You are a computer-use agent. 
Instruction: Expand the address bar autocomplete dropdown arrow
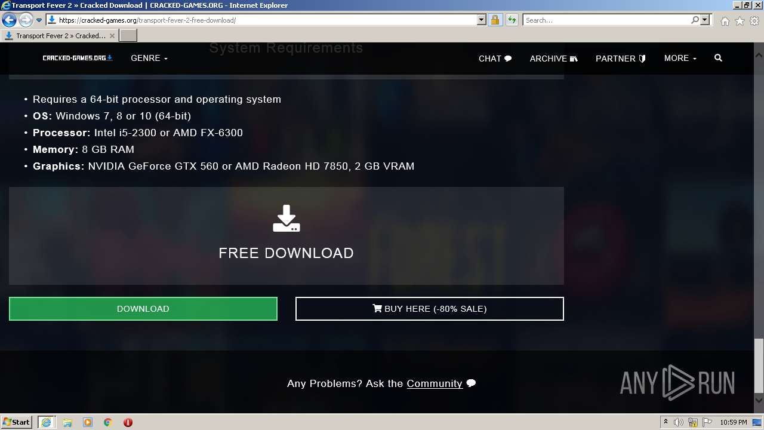click(482, 20)
